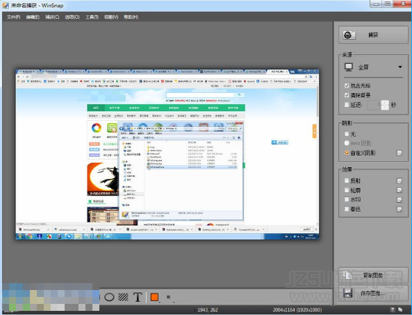412x315 pixels.
Task: Enable the 反射 reflection effect checkbox
Action: 347,180
